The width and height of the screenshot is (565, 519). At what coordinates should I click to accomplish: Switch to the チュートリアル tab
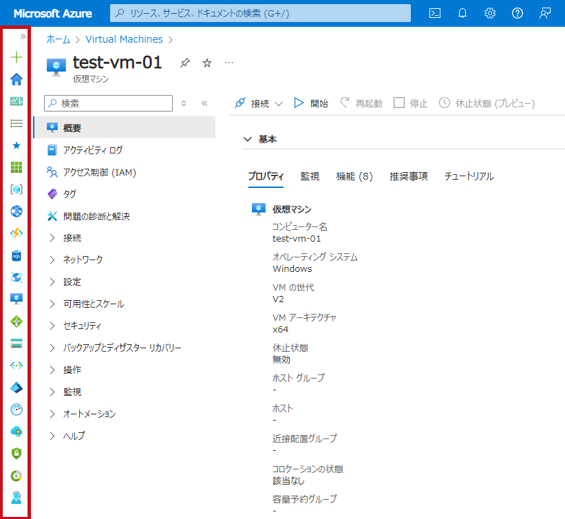click(x=469, y=176)
